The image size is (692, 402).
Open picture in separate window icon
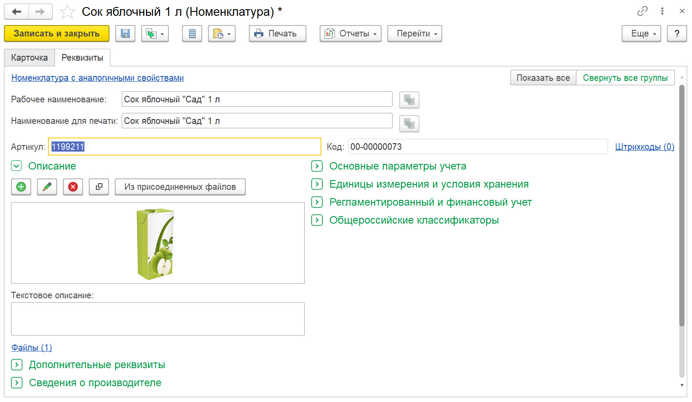99,187
